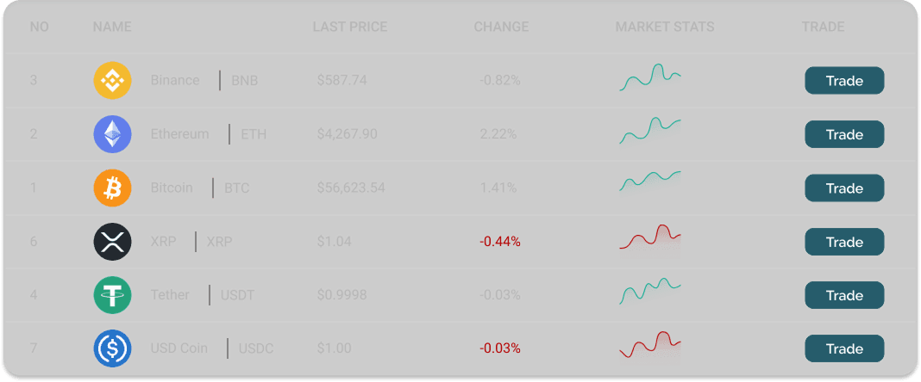Open Trade for Tether USDT
Screen dimensions: 921x382
[x=844, y=295]
